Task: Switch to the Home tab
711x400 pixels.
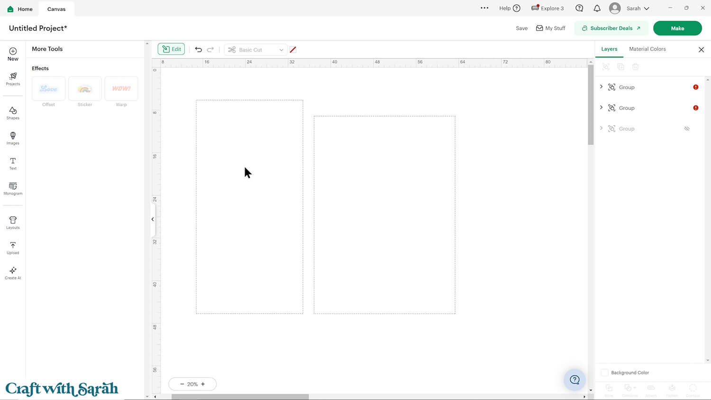Action: click(x=20, y=9)
